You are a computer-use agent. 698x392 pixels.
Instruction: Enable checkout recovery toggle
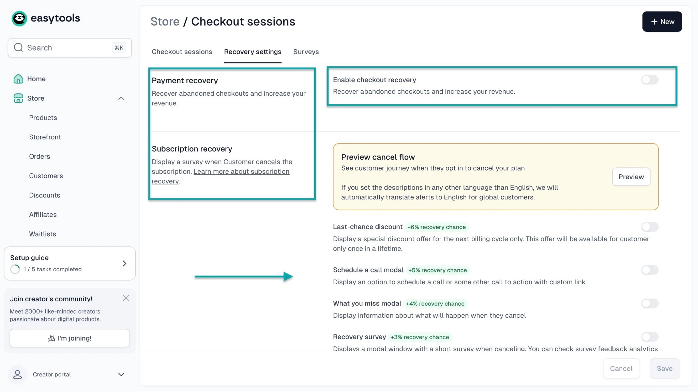coord(650,80)
